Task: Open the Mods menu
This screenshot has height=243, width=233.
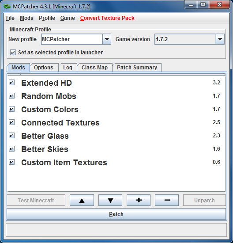Action: coord(26,18)
